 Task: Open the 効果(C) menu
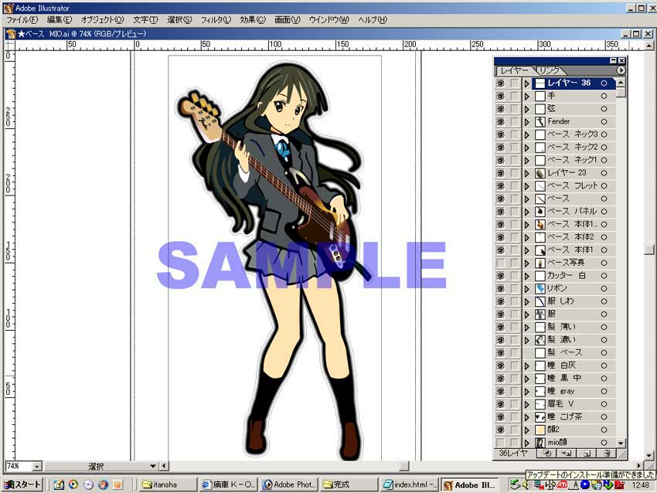point(253,19)
